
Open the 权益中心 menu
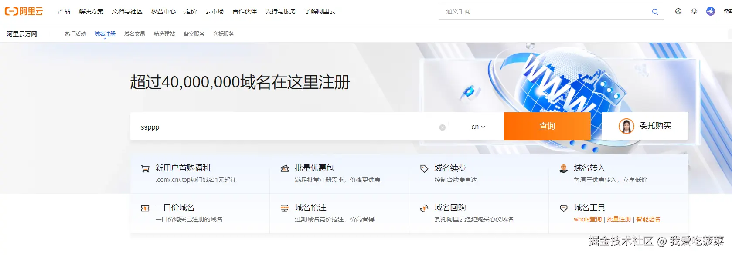[x=163, y=11]
